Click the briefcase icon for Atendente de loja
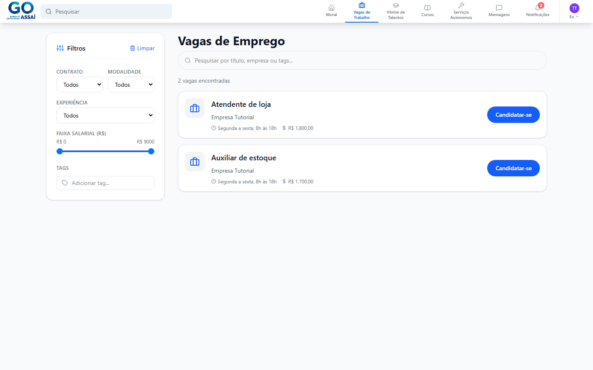Image resolution: width=593 pixels, height=370 pixels. click(195, 108)
